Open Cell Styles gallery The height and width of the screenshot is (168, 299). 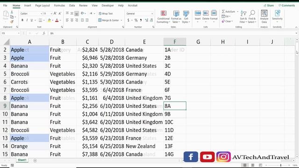coord(186,17)
